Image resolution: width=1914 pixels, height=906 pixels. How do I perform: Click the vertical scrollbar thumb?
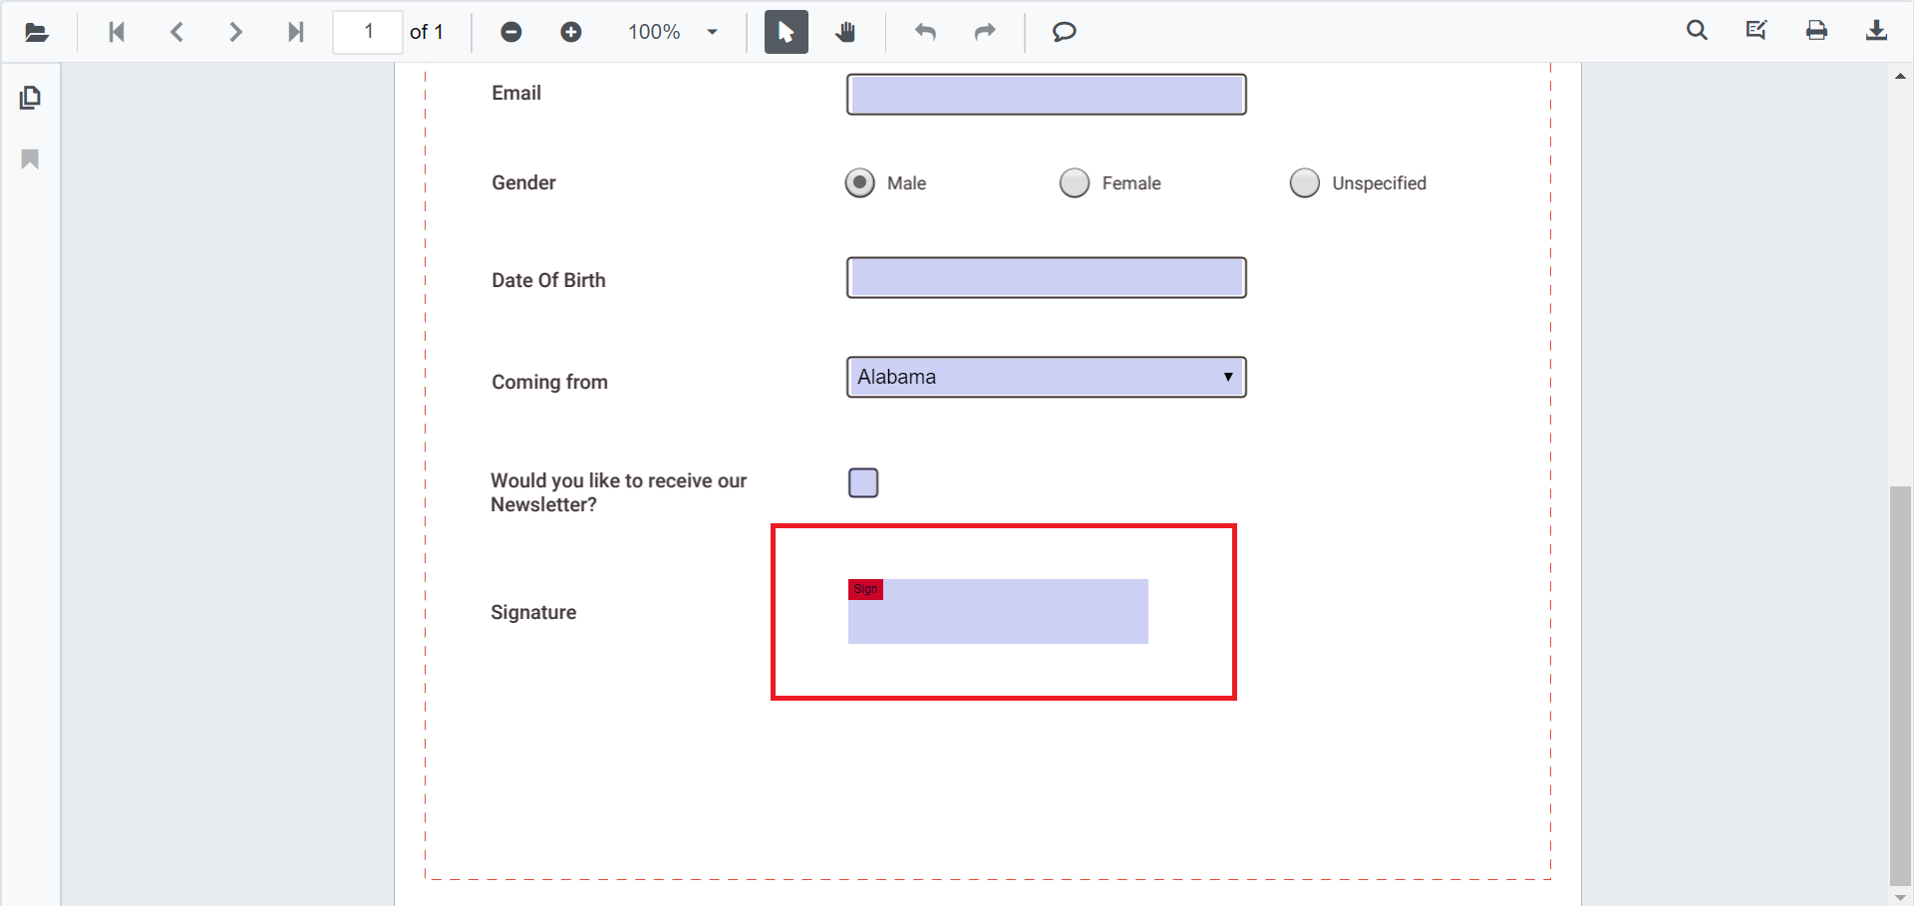click(1900, 686)
